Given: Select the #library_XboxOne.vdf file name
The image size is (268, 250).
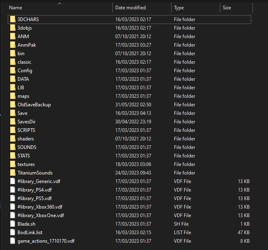Looking at the screenshot, I should (x=41, y=215).
